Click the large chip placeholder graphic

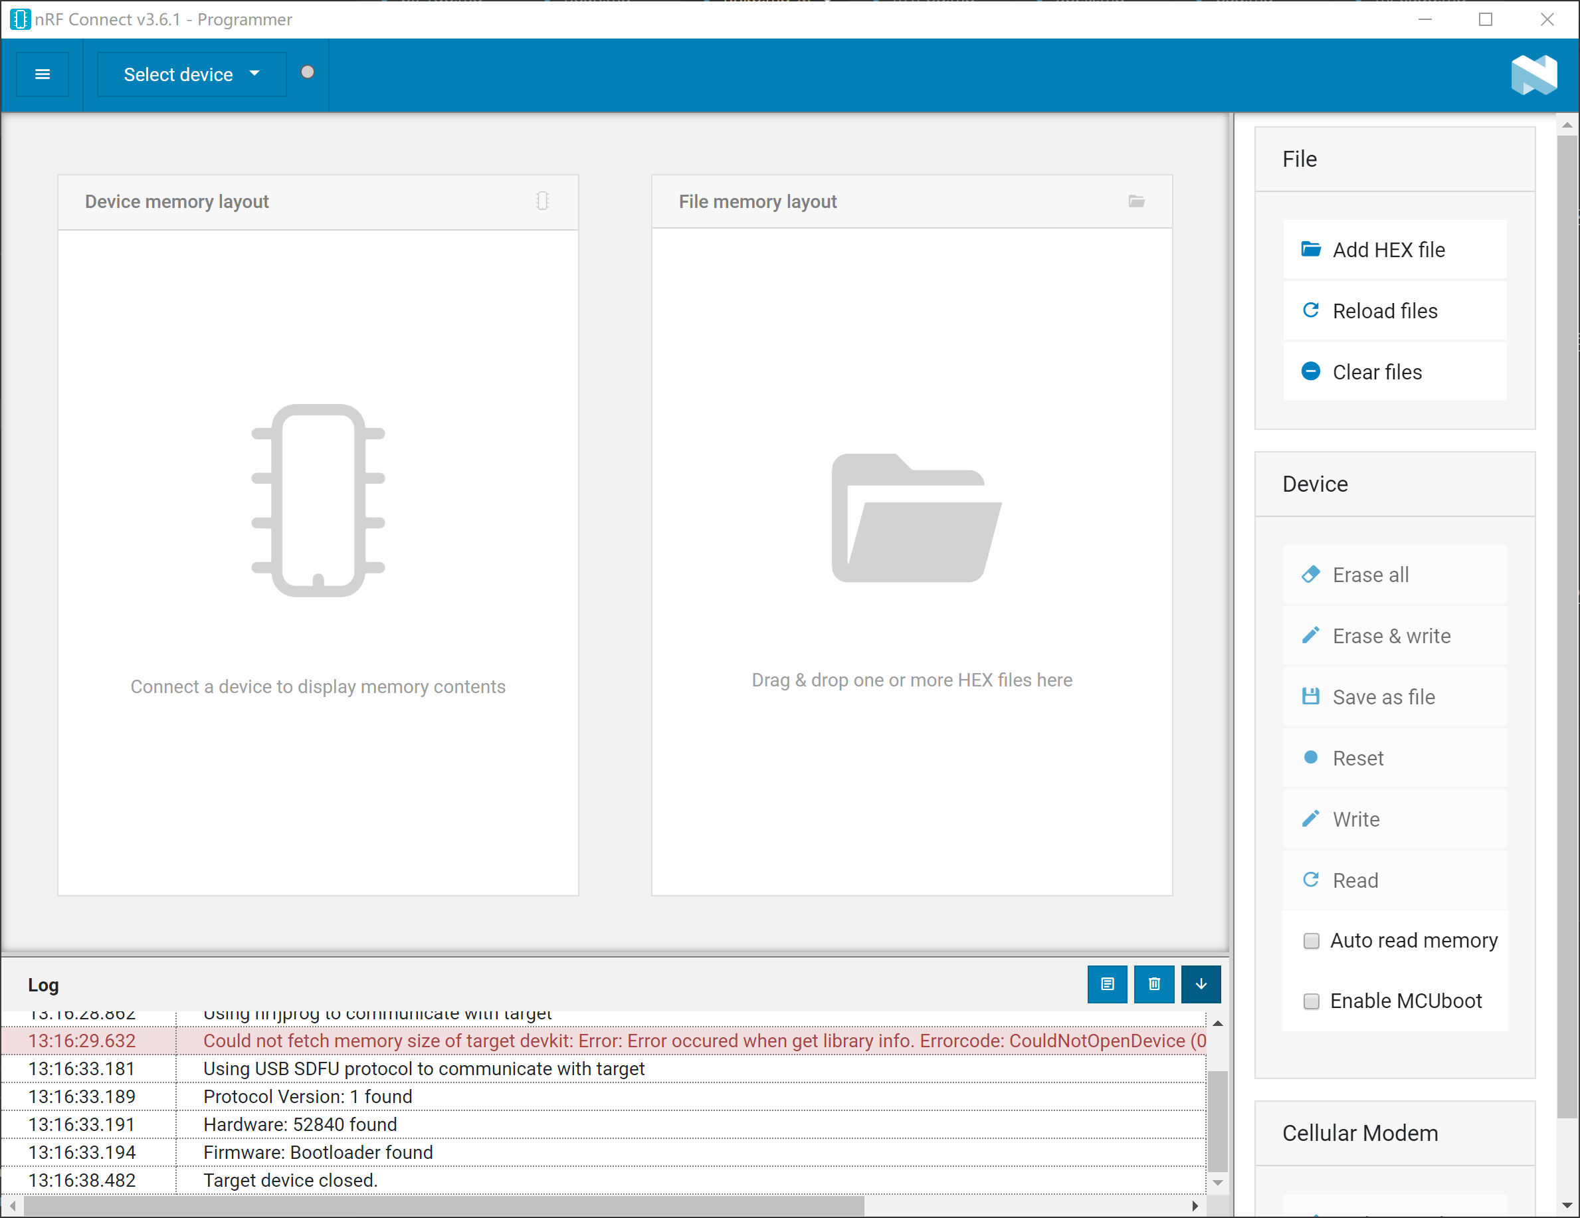coord(318,500)
